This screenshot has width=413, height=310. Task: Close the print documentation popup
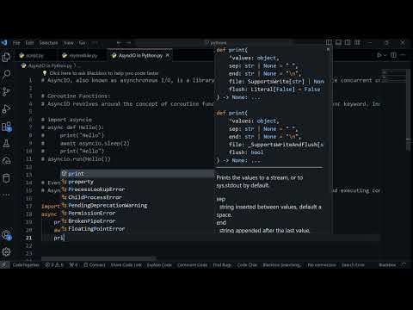click(328, 49)
